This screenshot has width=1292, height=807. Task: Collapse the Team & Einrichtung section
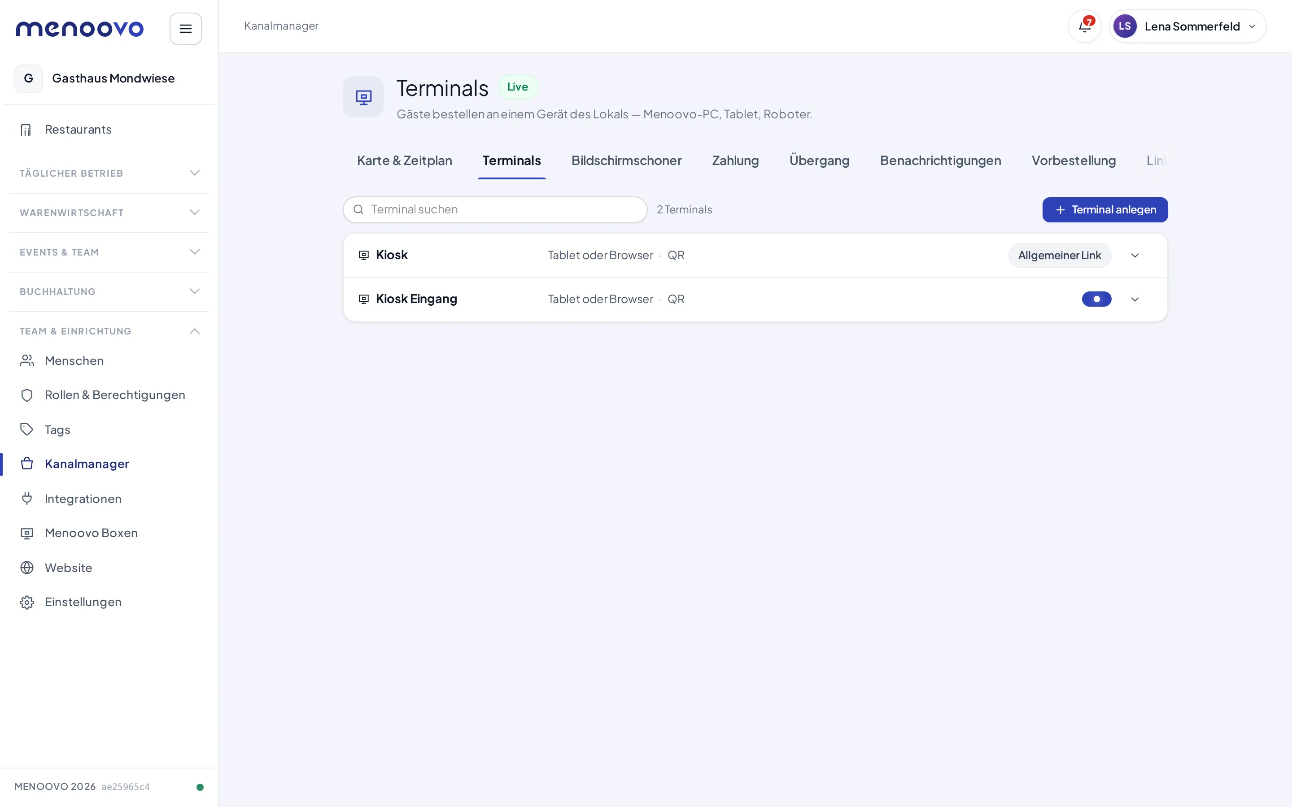[x=109, y=331]
